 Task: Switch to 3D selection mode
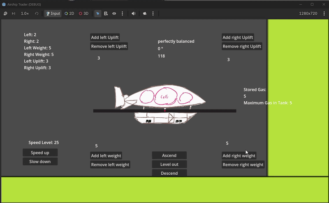click(83, 14)
